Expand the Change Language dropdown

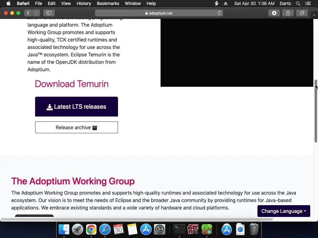pos(284,211)
